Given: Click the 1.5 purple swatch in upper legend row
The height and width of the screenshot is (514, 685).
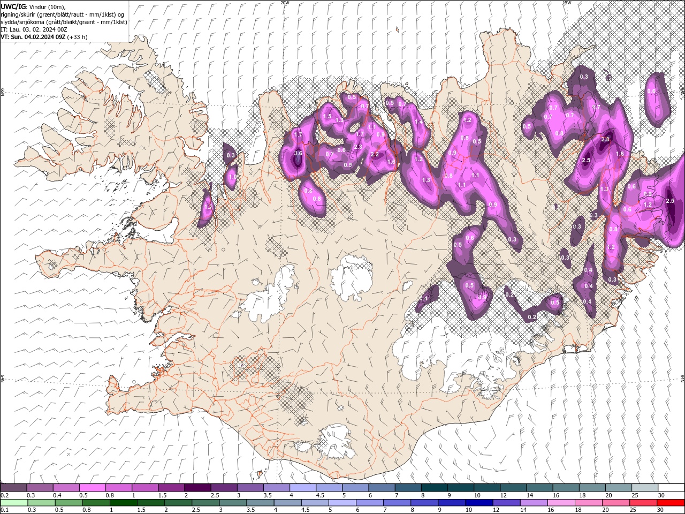Looking at the screenshot, I should [171, 488].
